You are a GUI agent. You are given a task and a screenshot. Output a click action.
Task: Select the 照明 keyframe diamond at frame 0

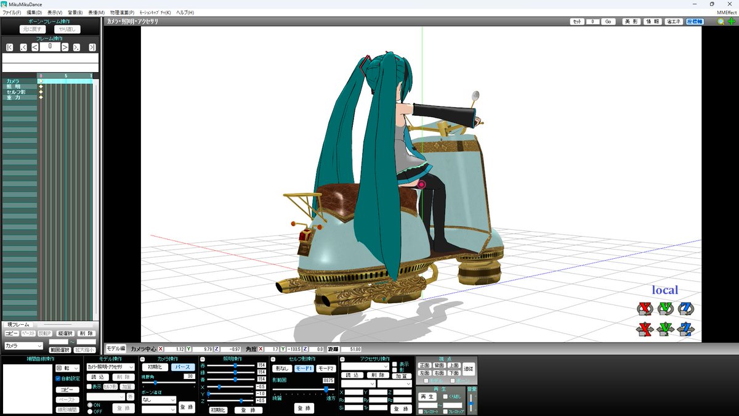(x=41, y=86)
